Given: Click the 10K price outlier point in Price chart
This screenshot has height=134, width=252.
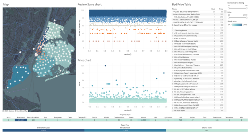Looking at the screenshot, I should [x=105, y=66].
